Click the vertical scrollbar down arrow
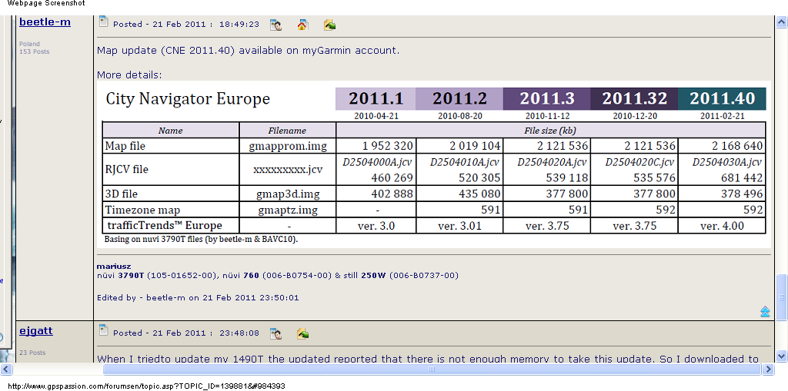 782,356
